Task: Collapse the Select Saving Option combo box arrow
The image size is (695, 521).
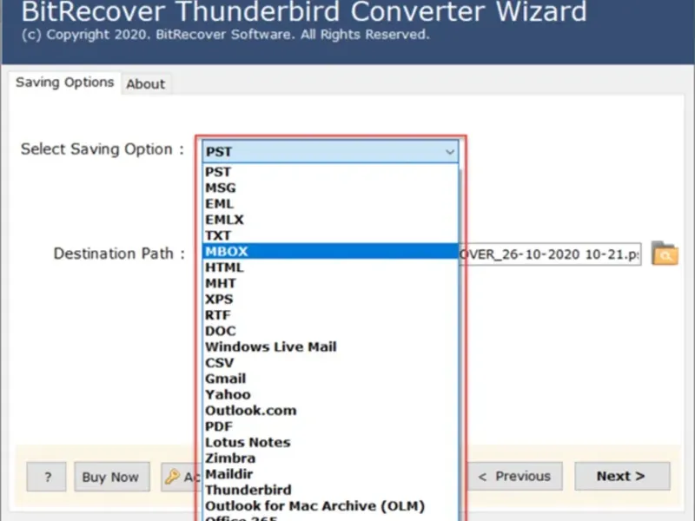Action: (449, 152)
